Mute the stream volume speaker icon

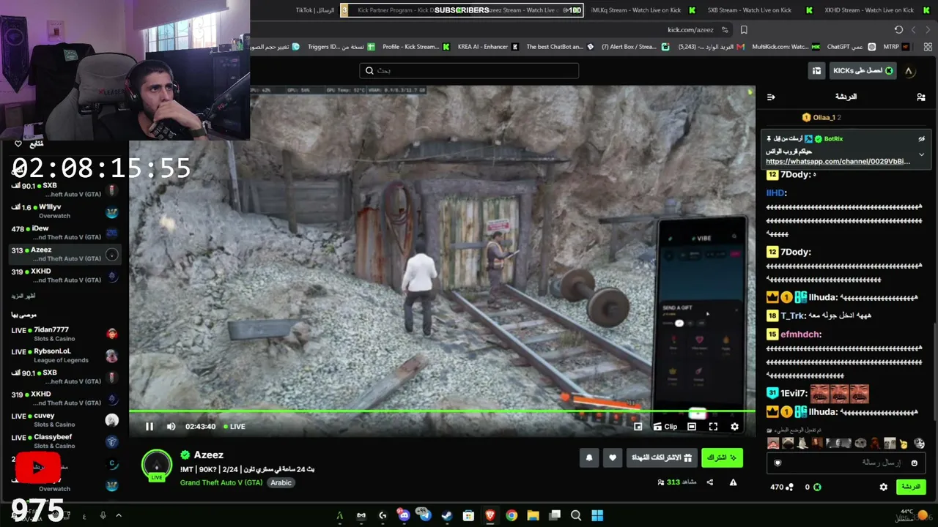[x=171, y=427]
